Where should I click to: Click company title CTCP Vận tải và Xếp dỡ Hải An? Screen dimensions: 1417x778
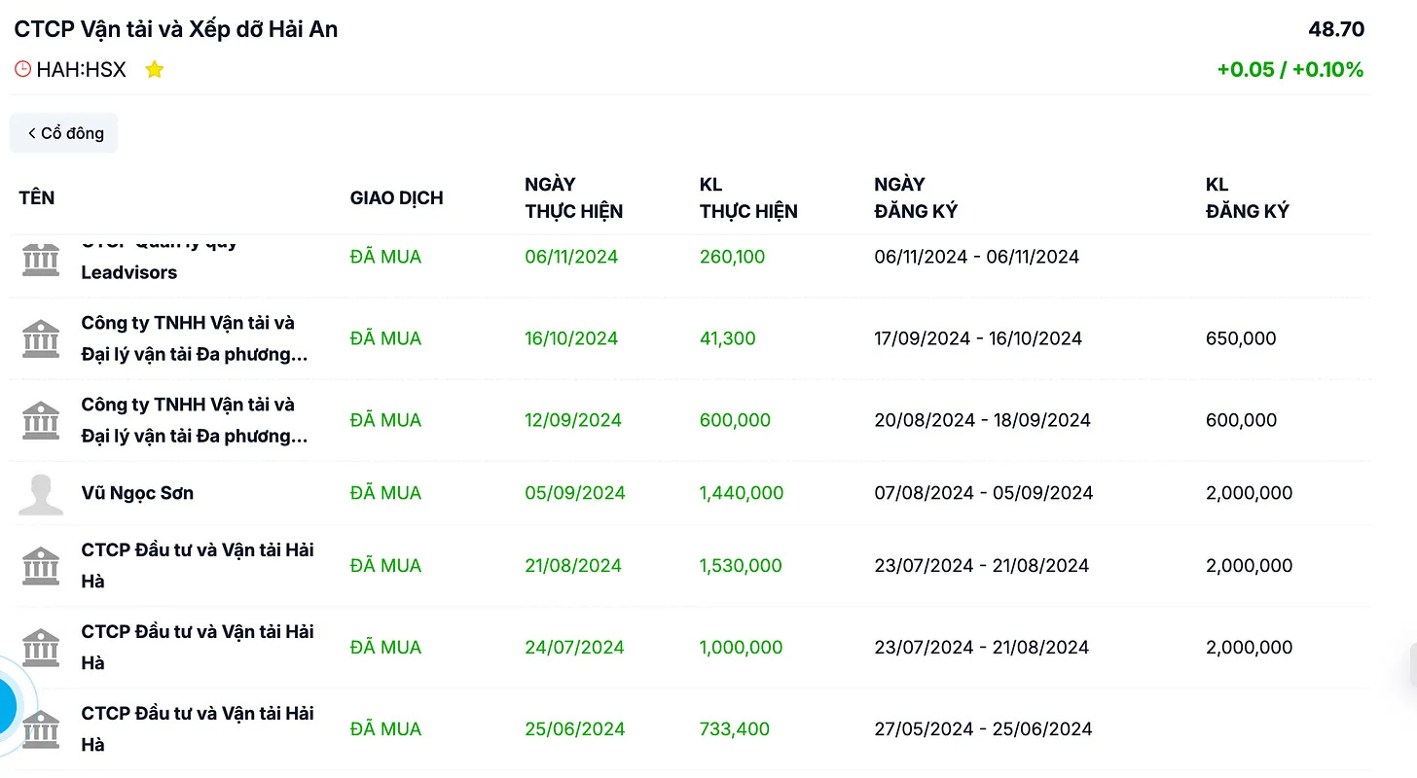[x=176, y=29]
